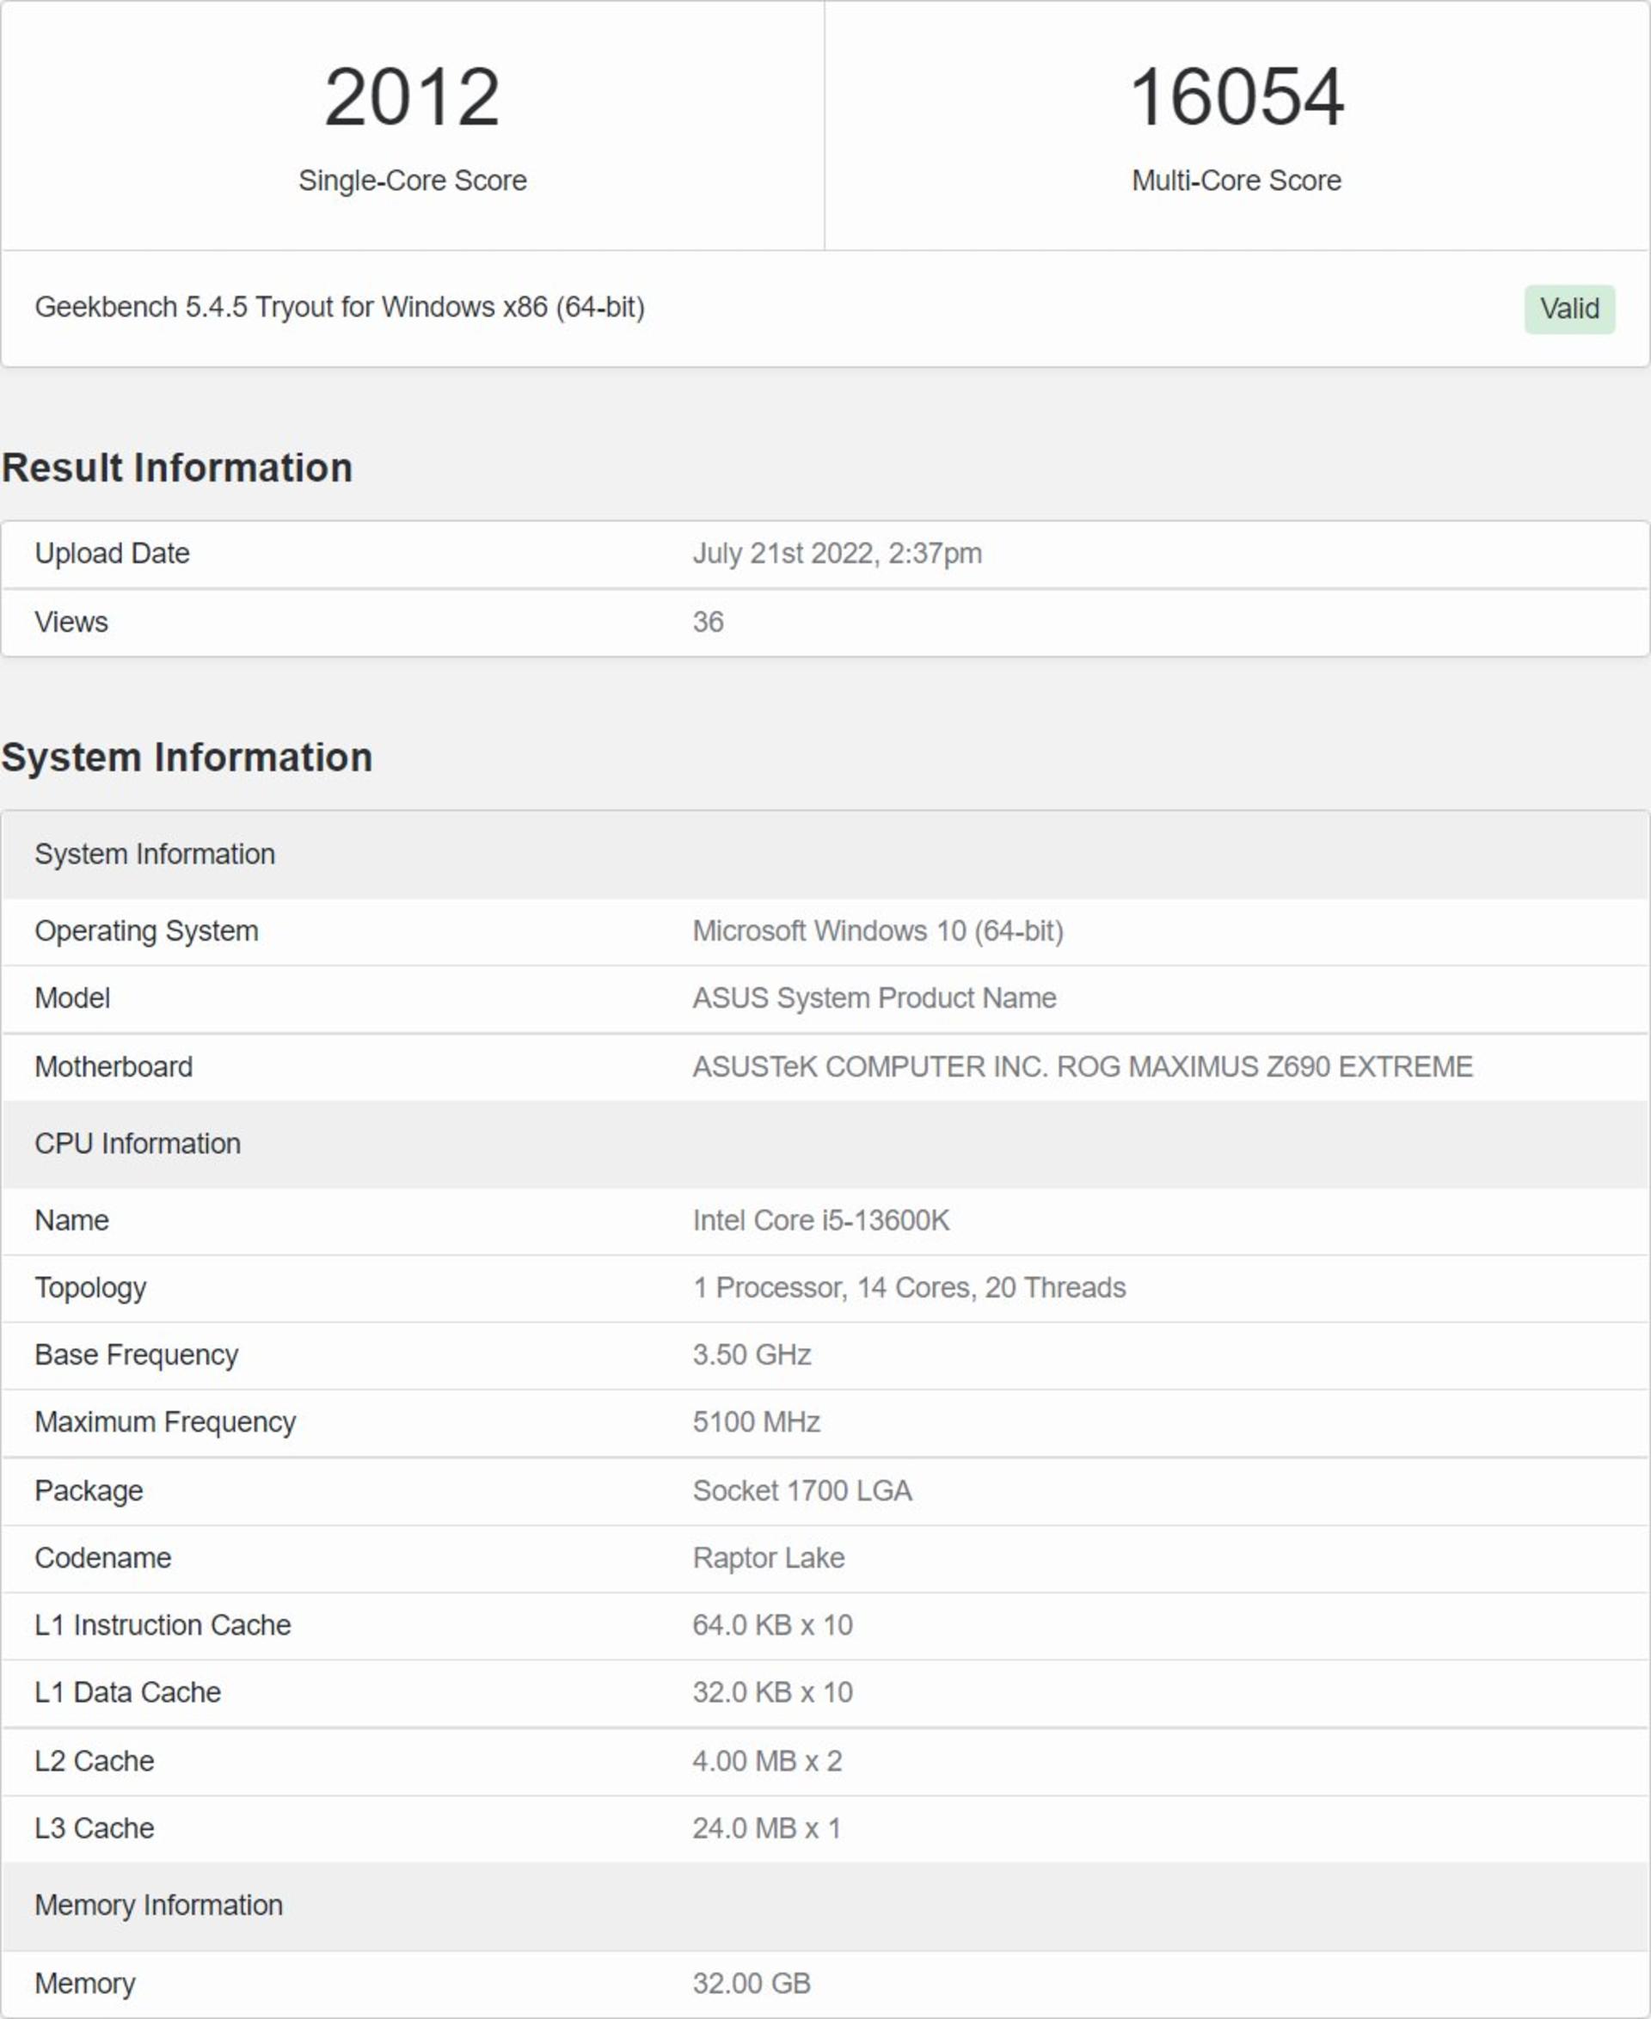Click the 'Upload Date' row label
The width and height of the screenshot is (1651, 2019).
(113, 554)
